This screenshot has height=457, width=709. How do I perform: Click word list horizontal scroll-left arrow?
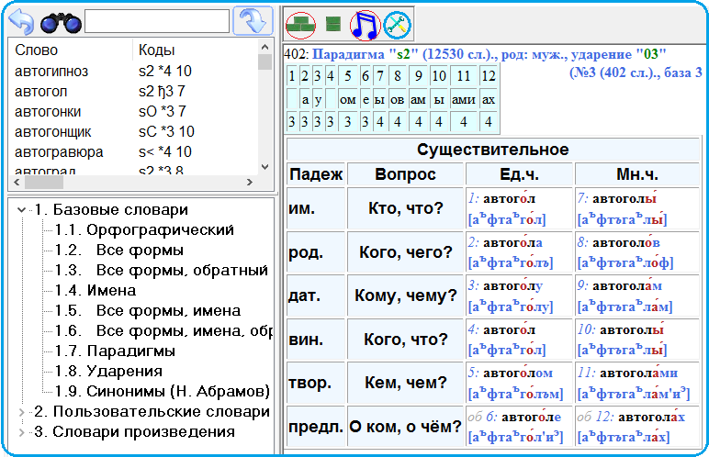tap(17, 183)
